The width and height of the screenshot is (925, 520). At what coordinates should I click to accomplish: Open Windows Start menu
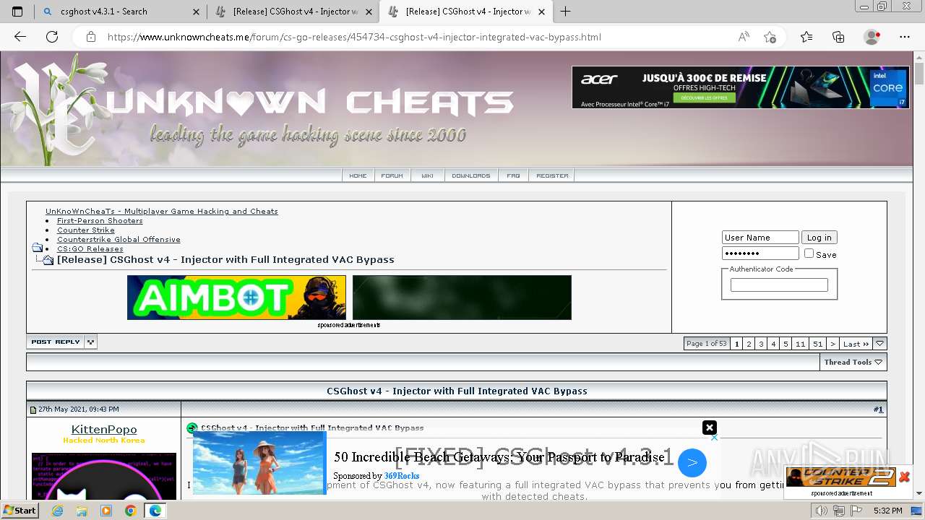(x=20, y=511)
